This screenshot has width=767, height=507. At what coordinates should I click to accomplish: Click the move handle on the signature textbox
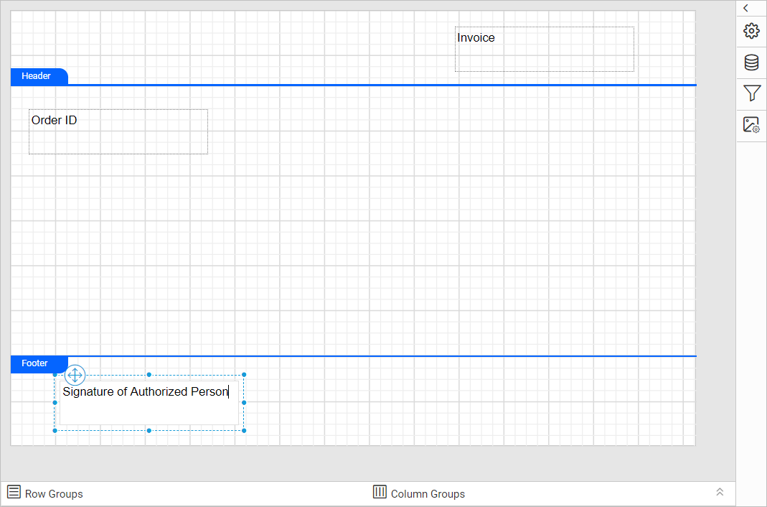tap(75, 376)
